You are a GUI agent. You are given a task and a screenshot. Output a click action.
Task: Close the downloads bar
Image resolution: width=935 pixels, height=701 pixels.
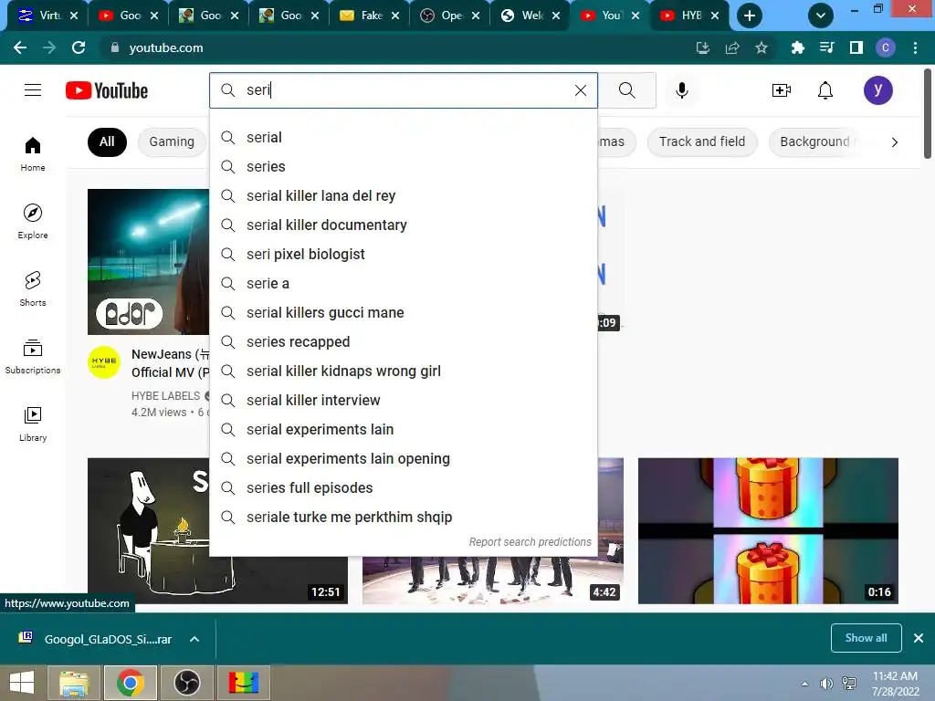(919, 638)
